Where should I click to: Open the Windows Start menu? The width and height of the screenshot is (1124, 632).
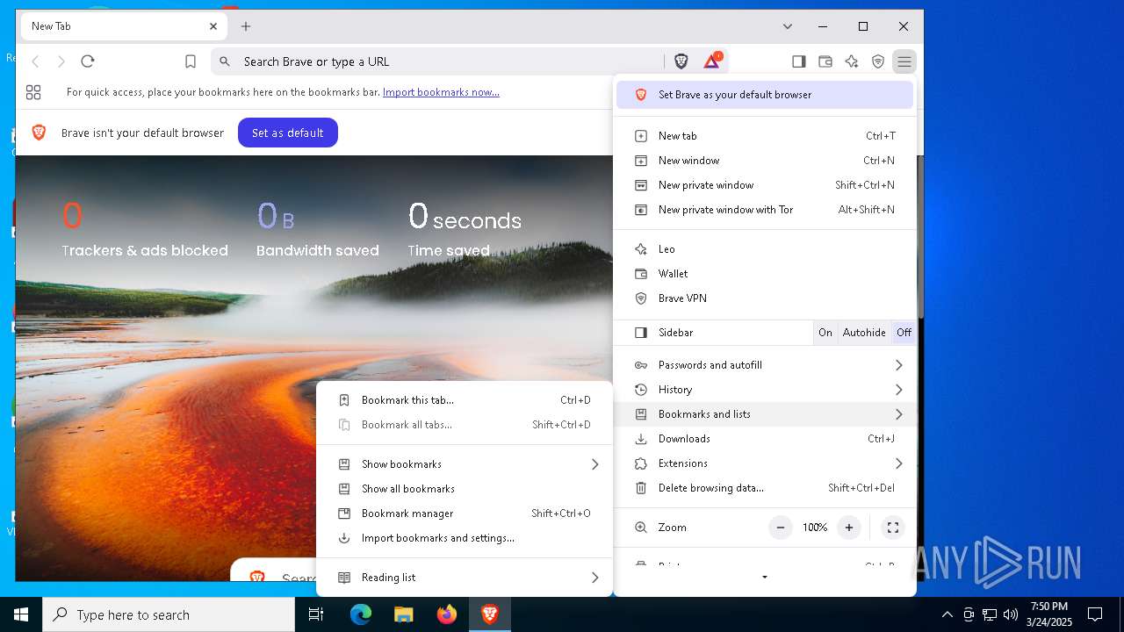click(x=21, y=614)
